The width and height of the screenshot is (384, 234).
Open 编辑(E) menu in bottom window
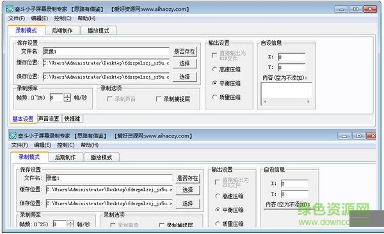tap(42, 145)
